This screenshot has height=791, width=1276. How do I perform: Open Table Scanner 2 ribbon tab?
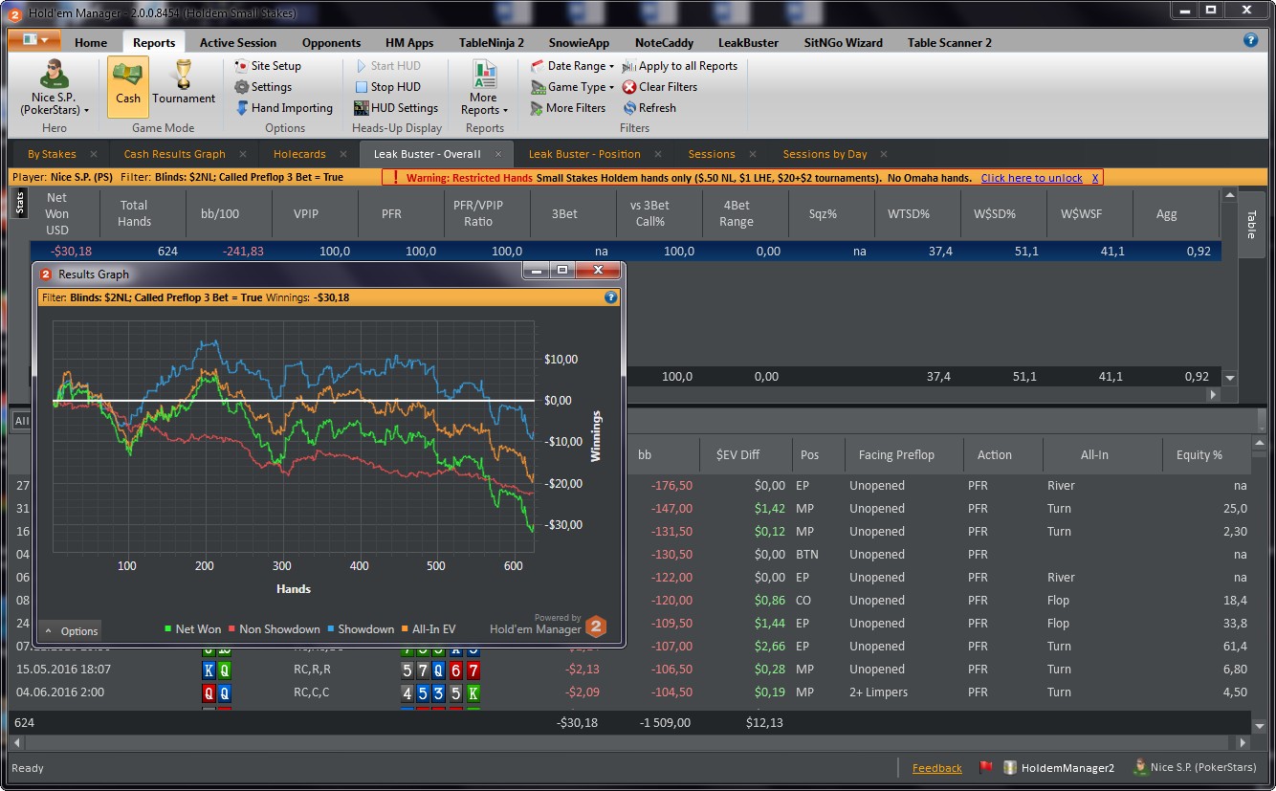[949, 43]
